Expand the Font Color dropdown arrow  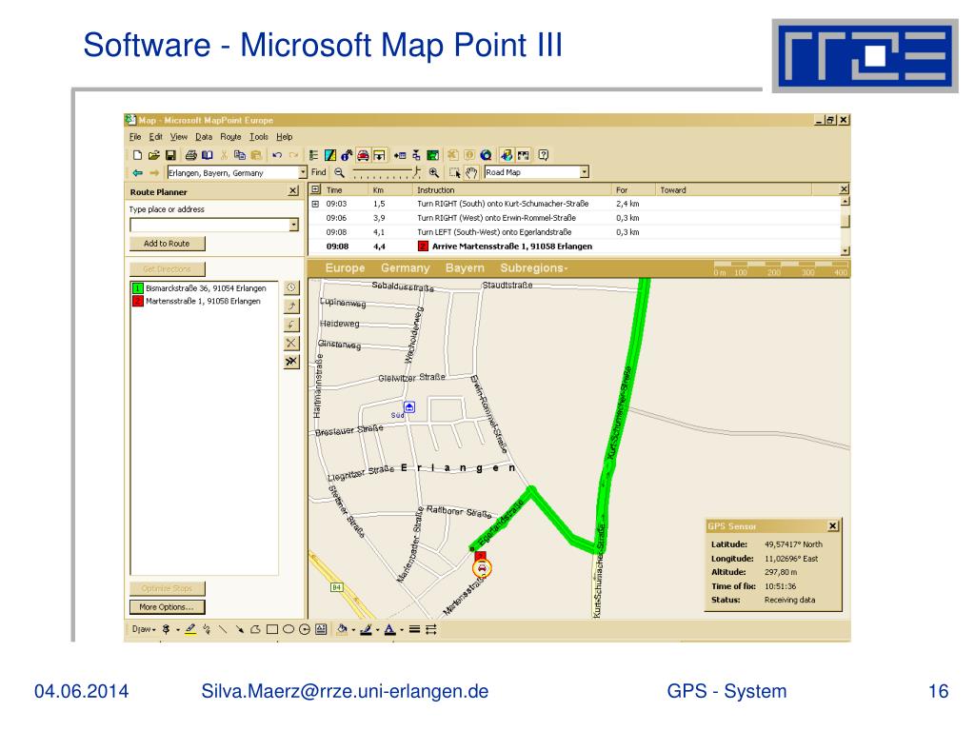pos(402,630)
